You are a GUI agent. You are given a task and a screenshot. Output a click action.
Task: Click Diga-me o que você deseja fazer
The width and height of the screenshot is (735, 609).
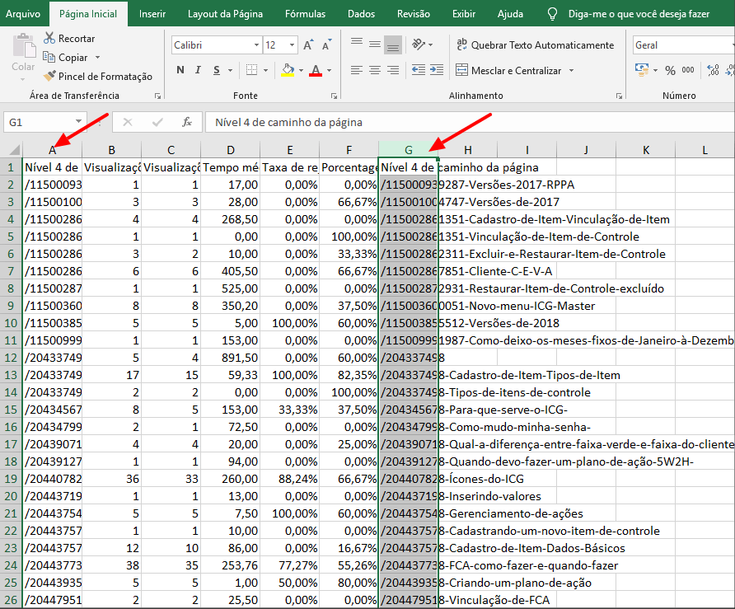coord(639,13)
